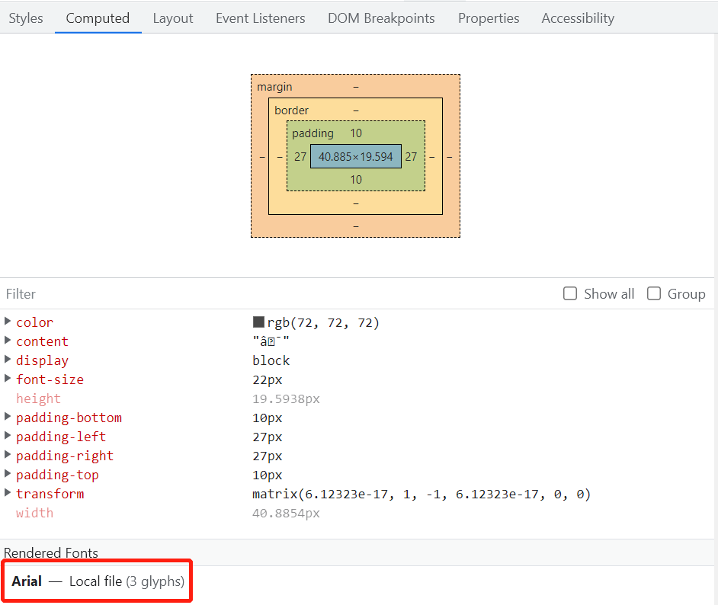The height and width of the screenshot is (605, 718).
Task: Open the Layout tab
Action: (172, 18)
